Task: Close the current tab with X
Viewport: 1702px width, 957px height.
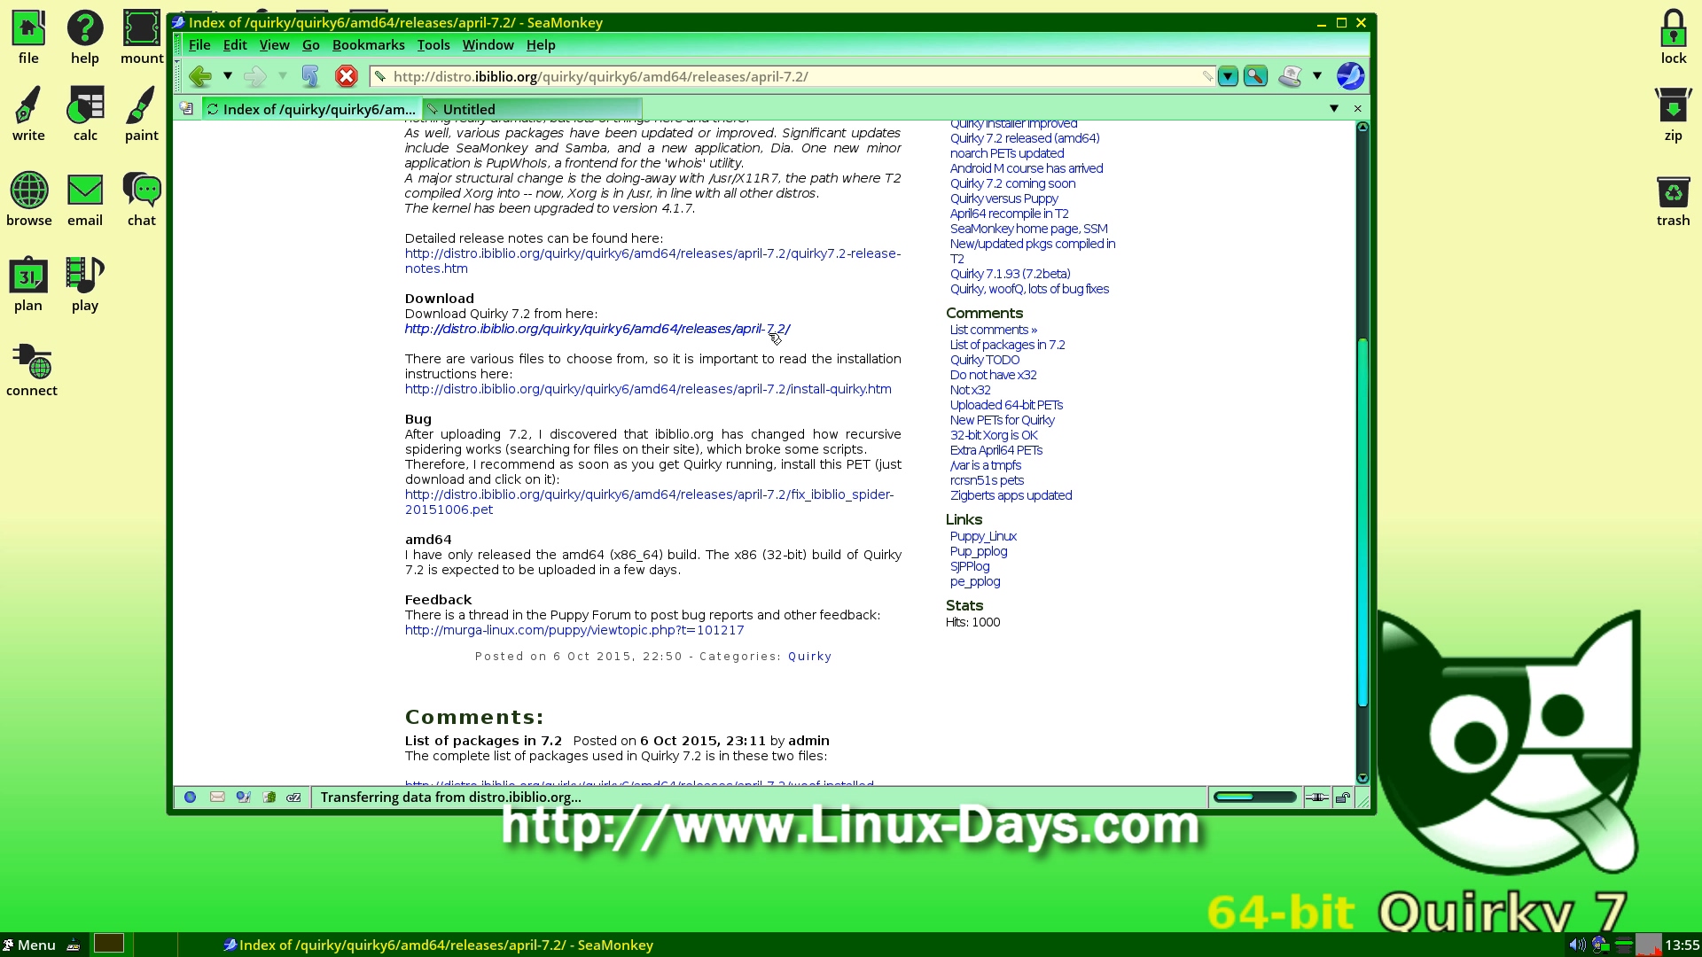Action: [x=1357, y=108]
